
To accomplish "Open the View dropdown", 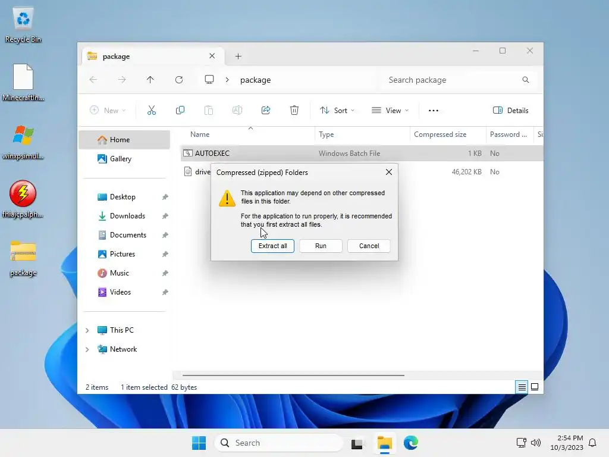I will pos(390,110).
